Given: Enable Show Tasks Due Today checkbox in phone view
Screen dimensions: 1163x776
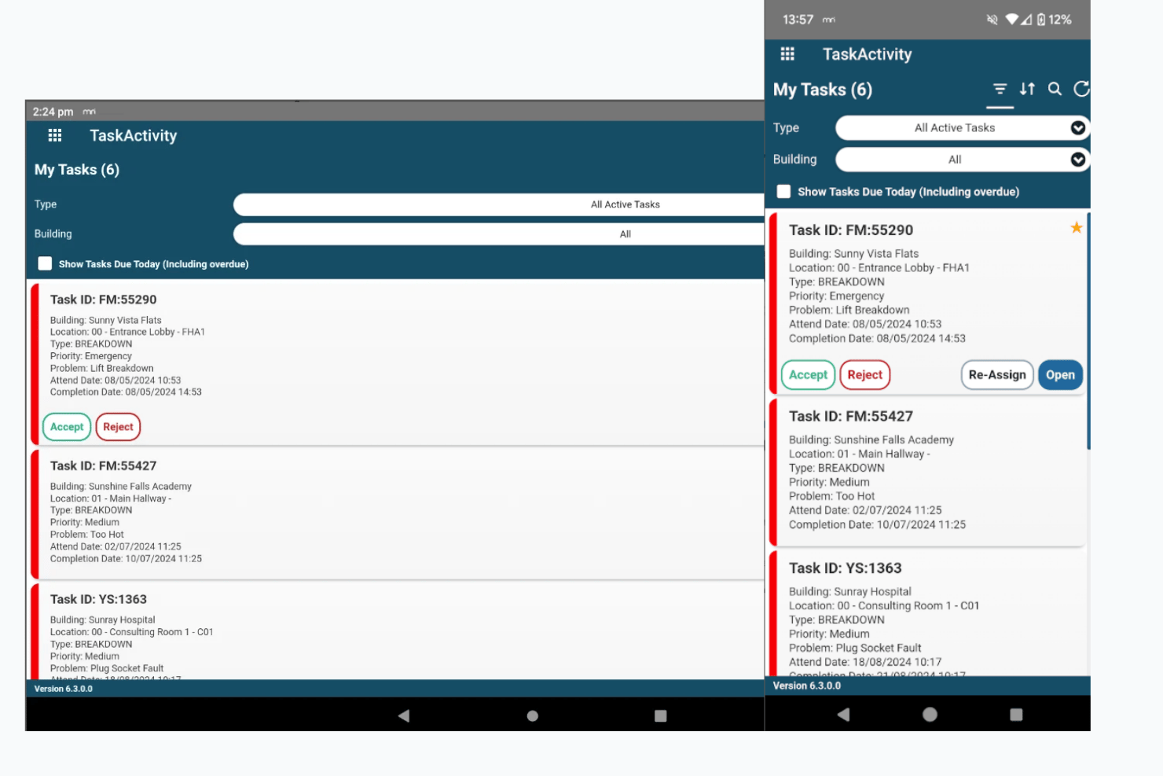Looking at the screenshot, I should [783, 191].
